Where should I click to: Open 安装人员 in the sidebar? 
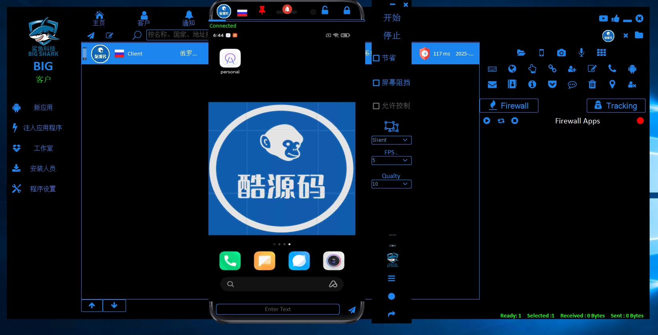tap(43, 168)
